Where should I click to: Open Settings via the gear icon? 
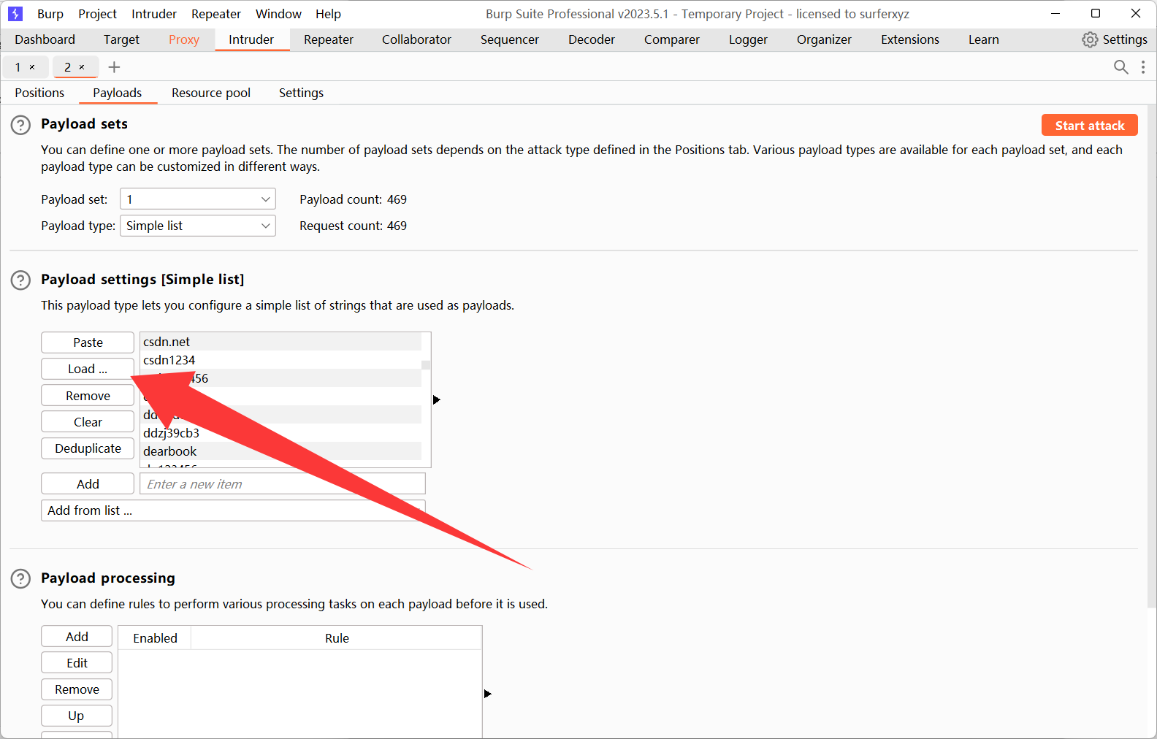[1090, 39]
